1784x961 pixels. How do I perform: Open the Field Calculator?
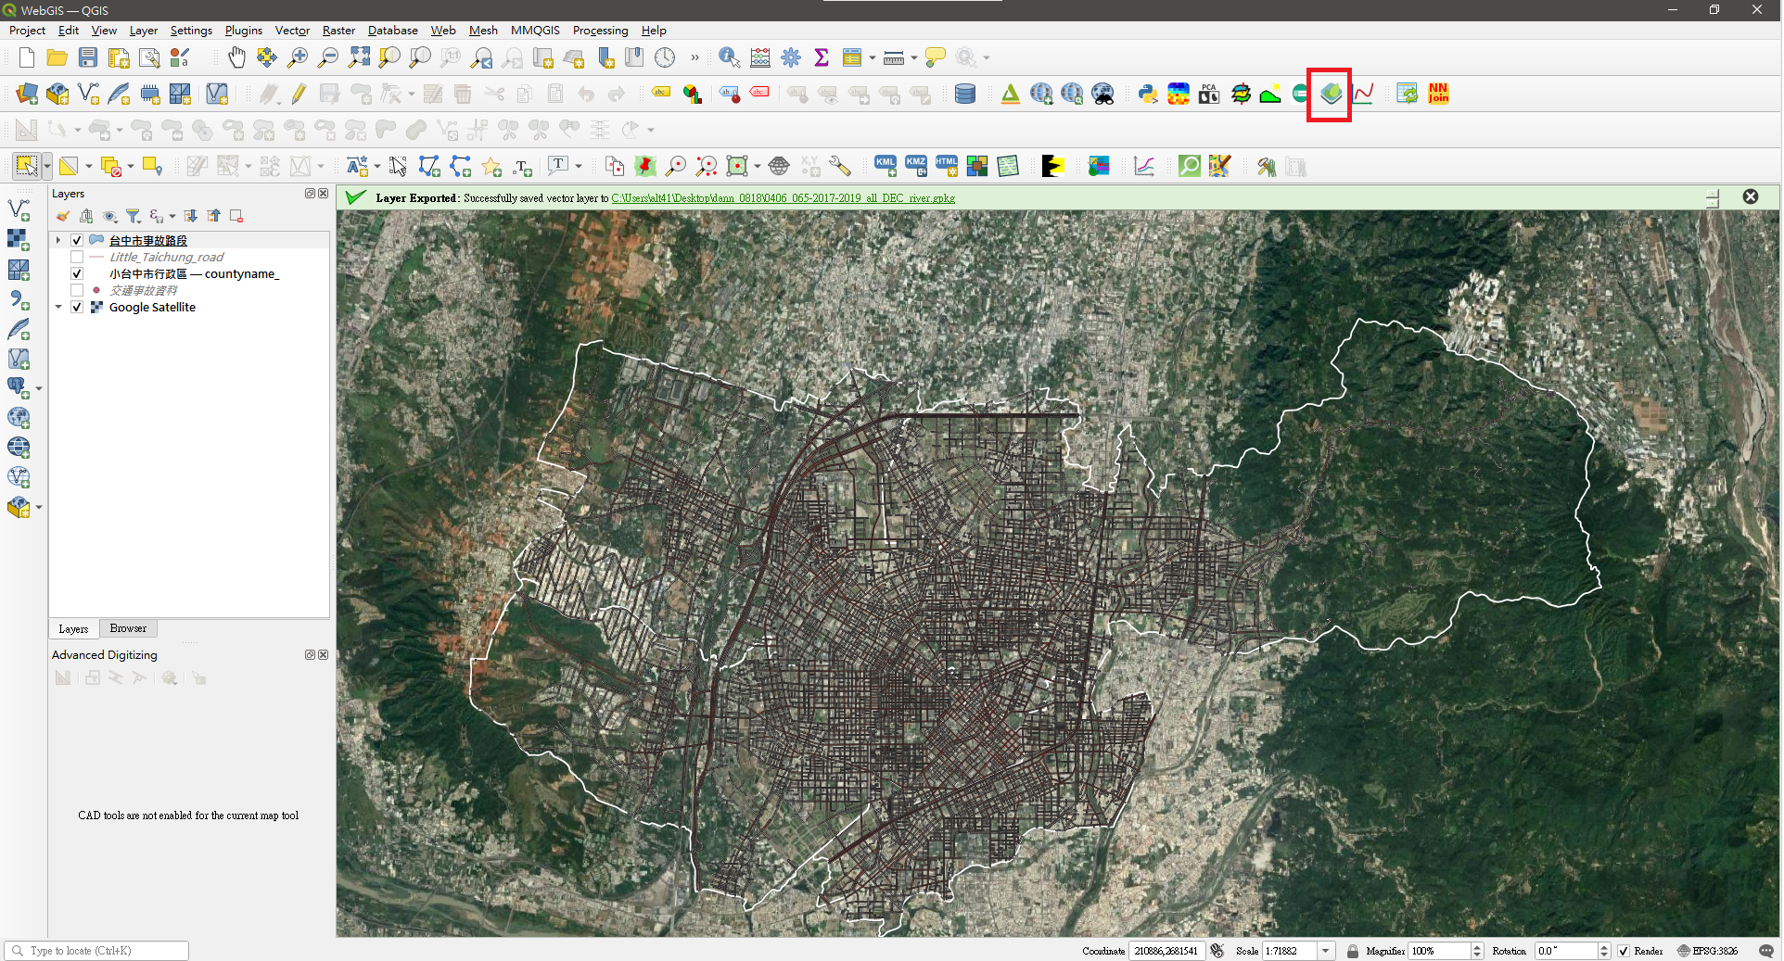(759, 57)
